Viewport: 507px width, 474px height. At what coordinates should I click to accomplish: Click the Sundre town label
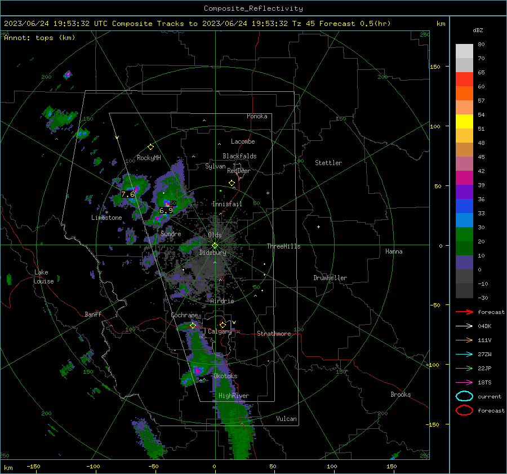click(x=171, y=233)
